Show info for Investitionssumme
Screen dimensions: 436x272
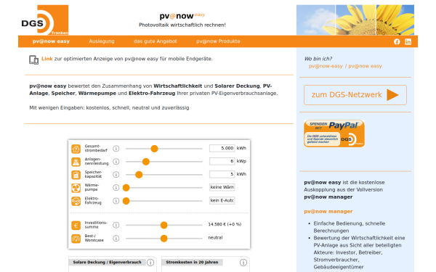116,225
